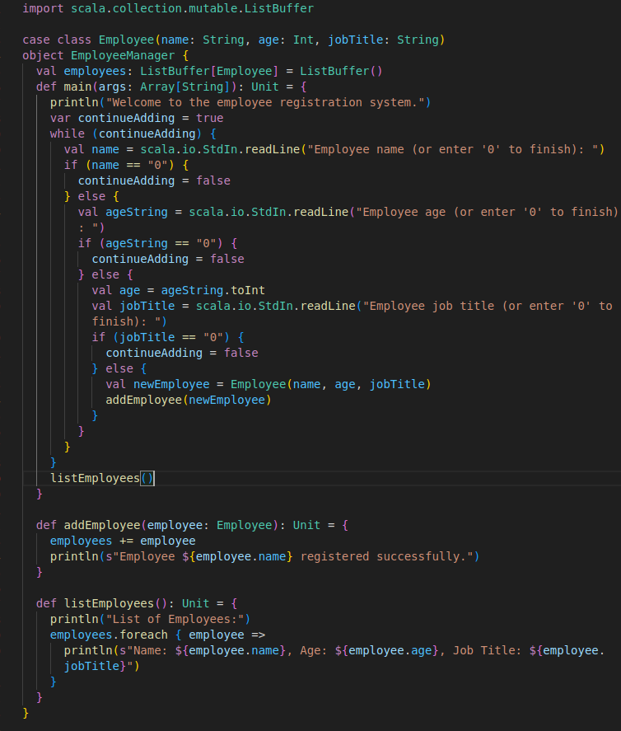Click '(continueAdding)' in the while condition
The width and height of the screenshot is (621, 731).
(x=147, y=134)
